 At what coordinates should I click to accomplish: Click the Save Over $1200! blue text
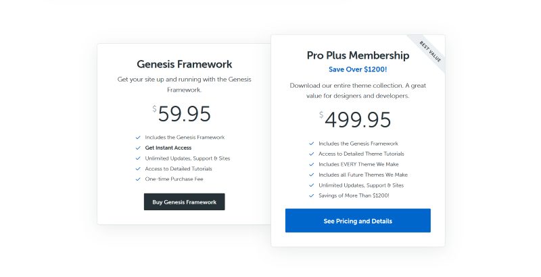[358, 69]
